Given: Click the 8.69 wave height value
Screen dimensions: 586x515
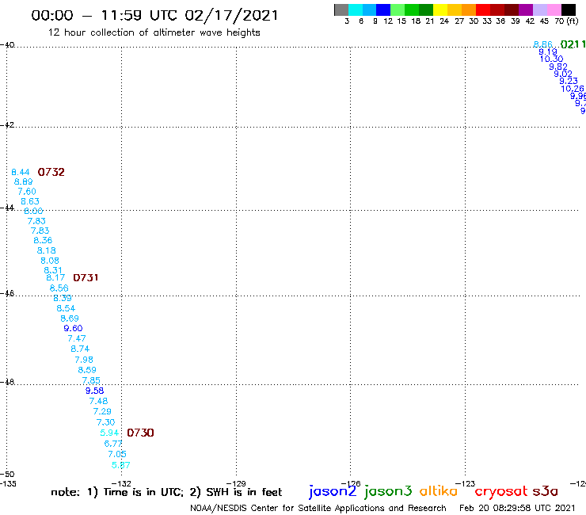Looking at the screenshot, I should coord(70,319).
